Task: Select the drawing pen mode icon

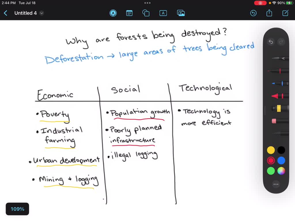Action: tap(113, 13)
